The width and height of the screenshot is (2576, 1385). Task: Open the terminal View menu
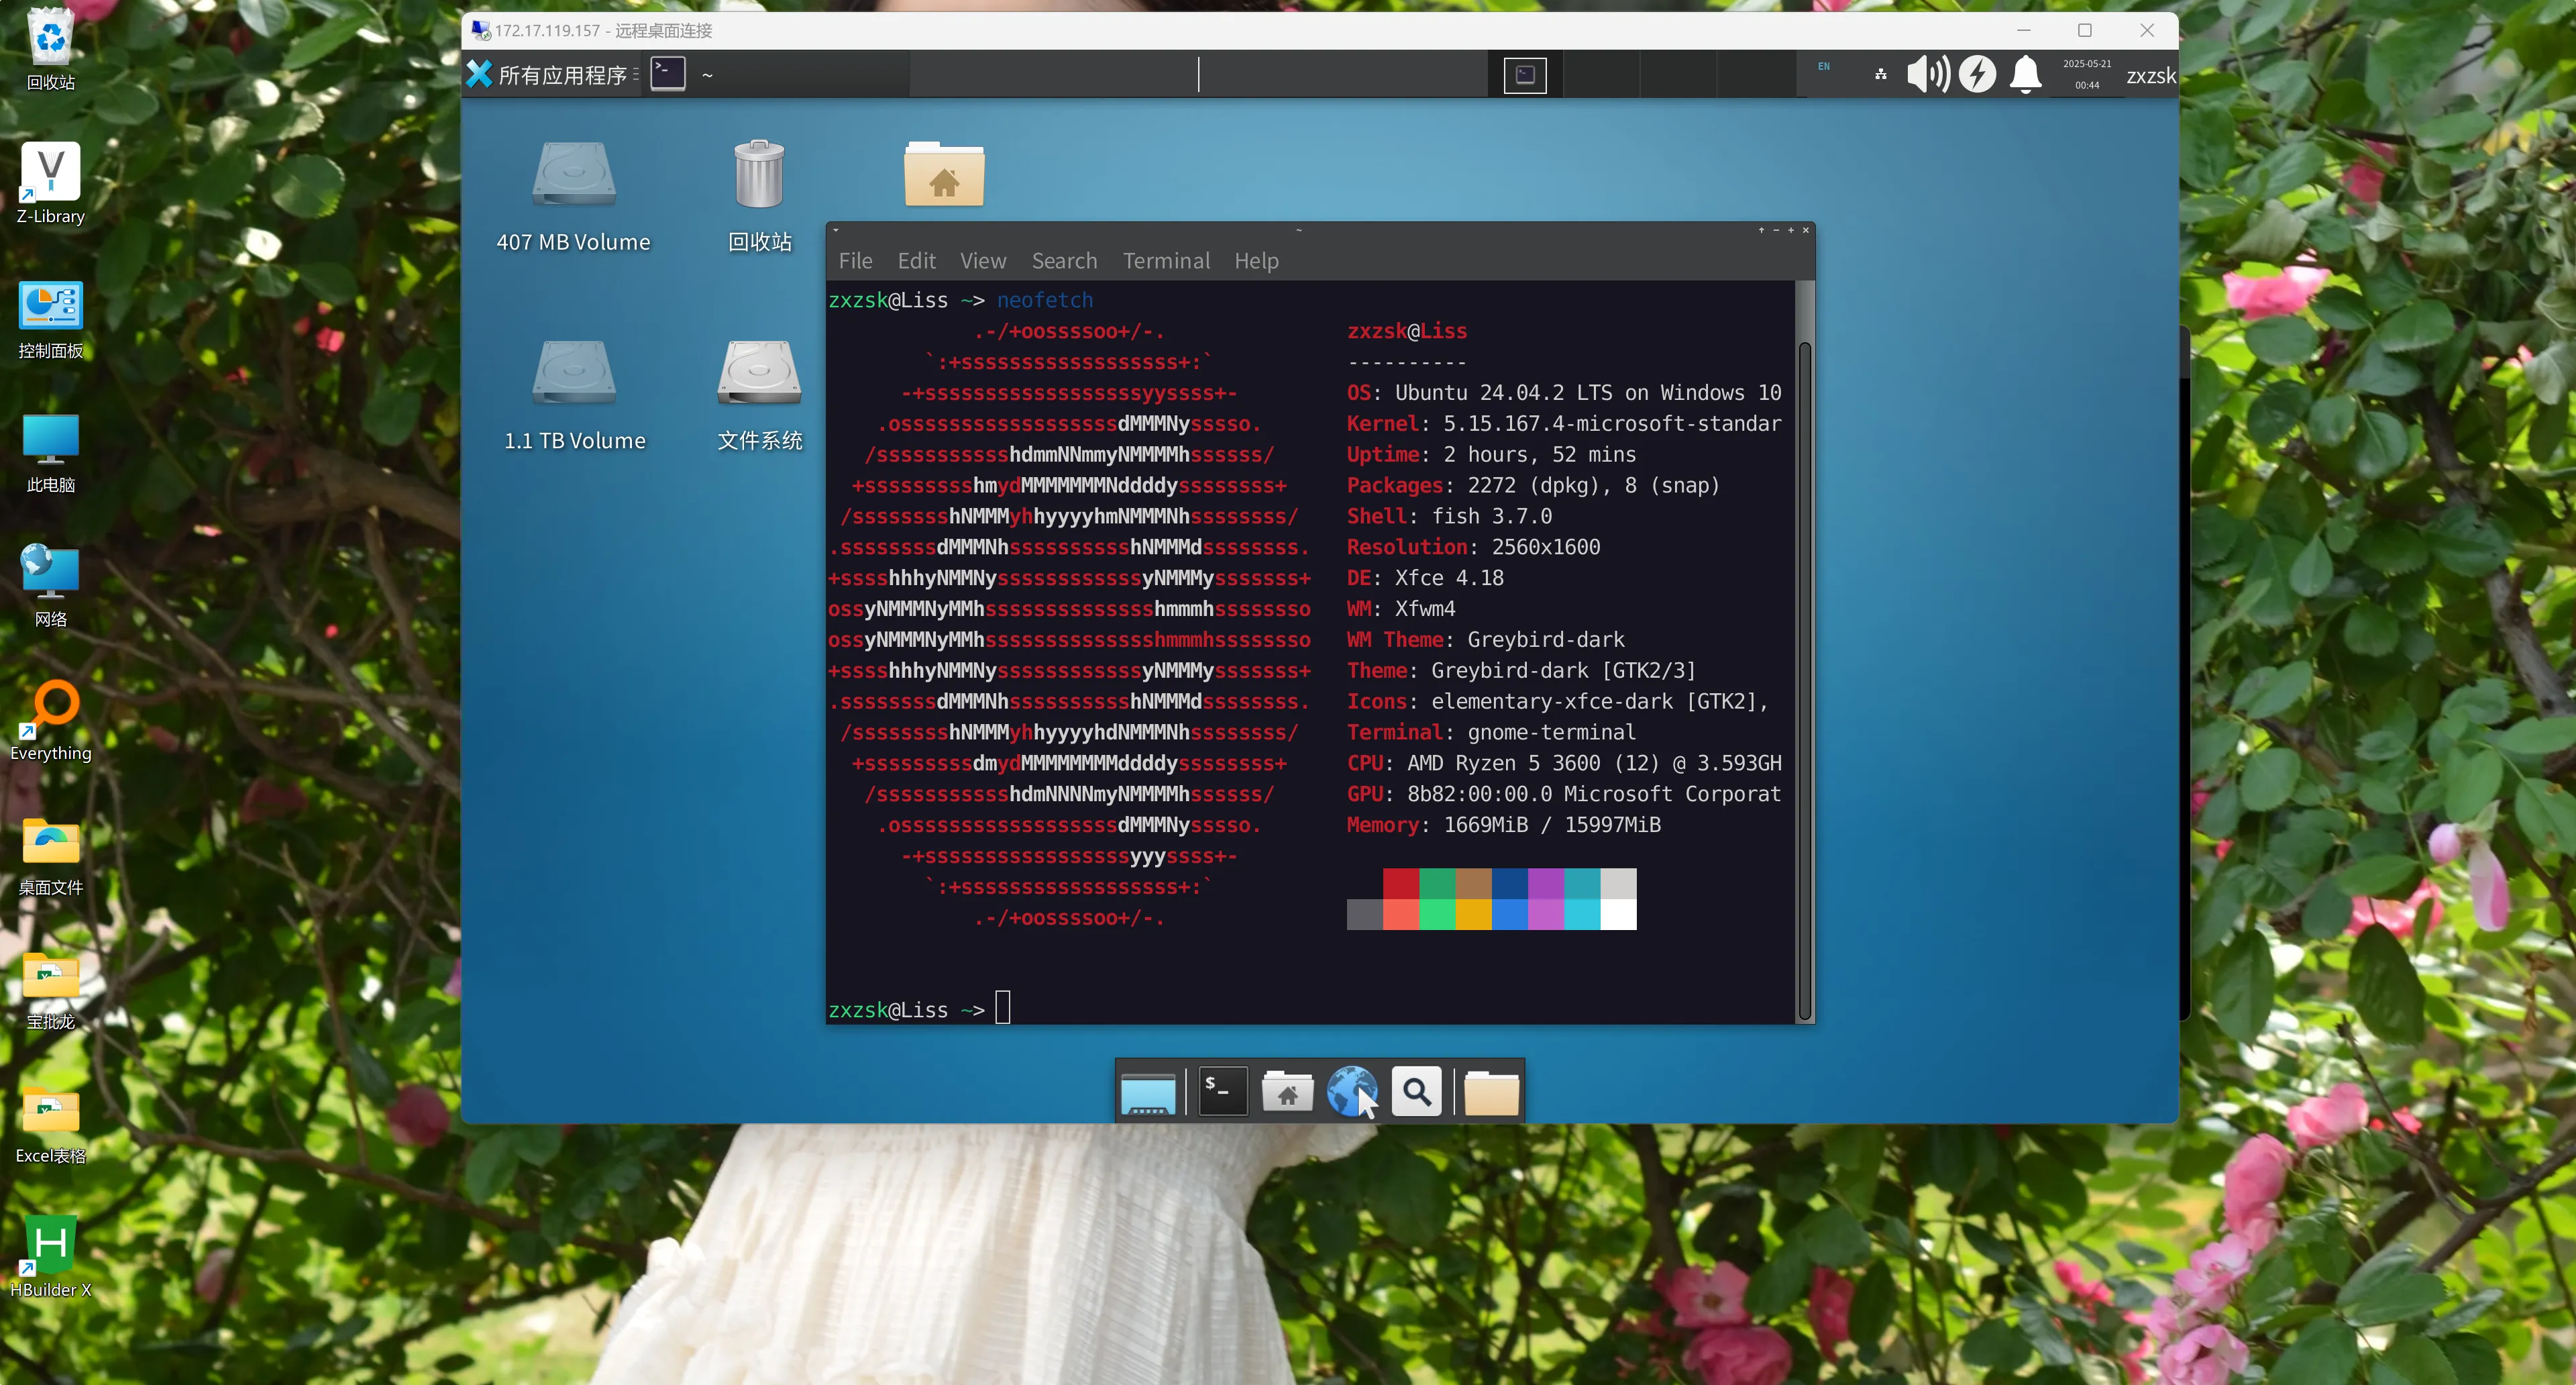982,261
